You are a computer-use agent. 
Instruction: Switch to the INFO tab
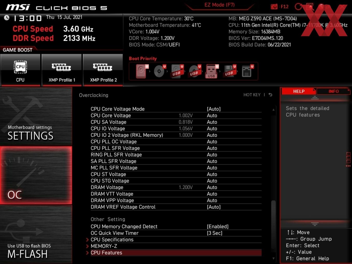point(333,91)
